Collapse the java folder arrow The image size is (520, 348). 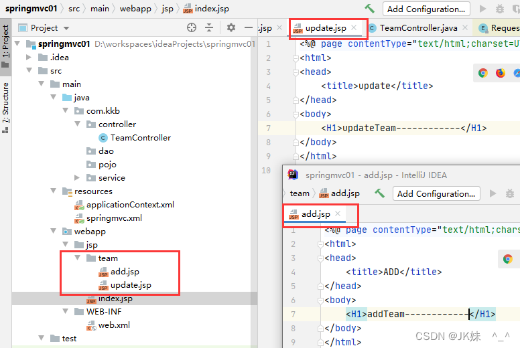coord(54,97)
